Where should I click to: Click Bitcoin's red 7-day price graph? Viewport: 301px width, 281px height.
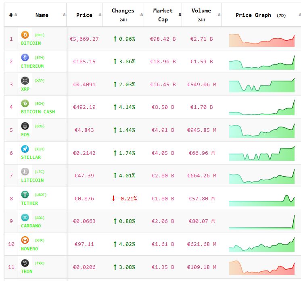pyautogui.click(x=261, y=40)
